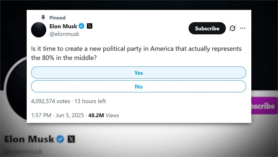Click the blurred verified badge at bottom
Viewport: 278px width, 157px height.
point(60,139)
